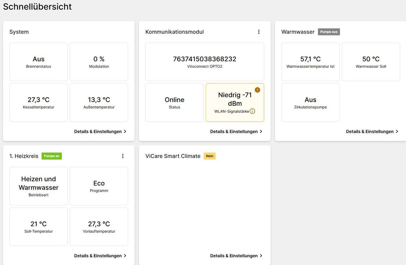Open 1. Heizkreis Details & Einstellungen
406x265 pixels.
[x=100, y=256]
